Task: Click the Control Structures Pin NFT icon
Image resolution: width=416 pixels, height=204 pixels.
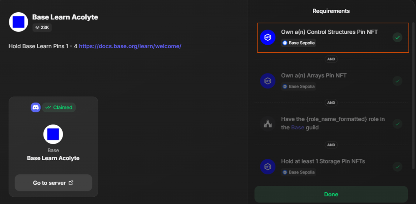Action: pyautogui.click(x=268, y=37)
